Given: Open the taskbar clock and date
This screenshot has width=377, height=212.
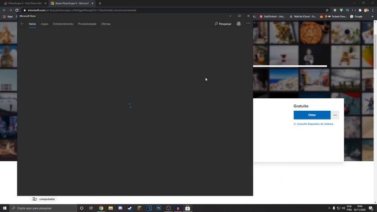Looking at the screenshot, I should point(359,208).
